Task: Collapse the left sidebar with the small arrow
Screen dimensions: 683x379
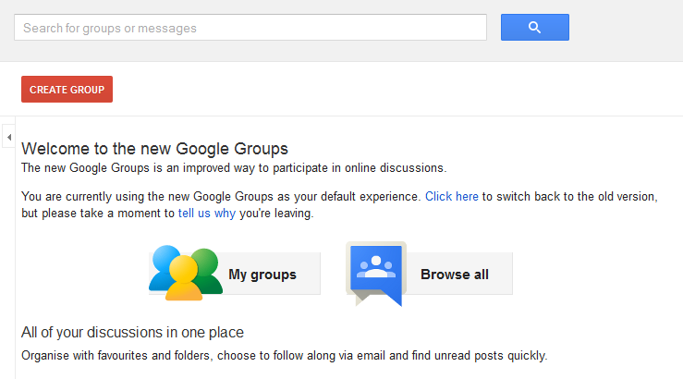Action: click(8, 138)
